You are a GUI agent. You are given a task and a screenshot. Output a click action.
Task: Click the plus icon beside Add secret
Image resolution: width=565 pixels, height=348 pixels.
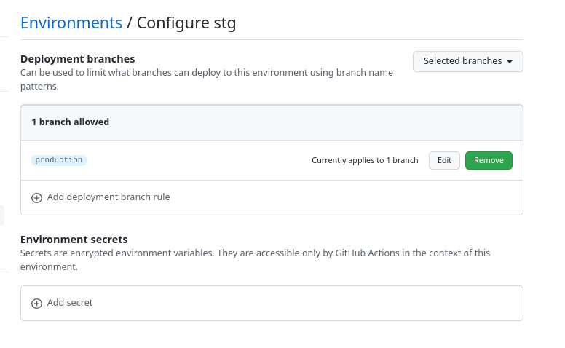[x=36, y=303]
